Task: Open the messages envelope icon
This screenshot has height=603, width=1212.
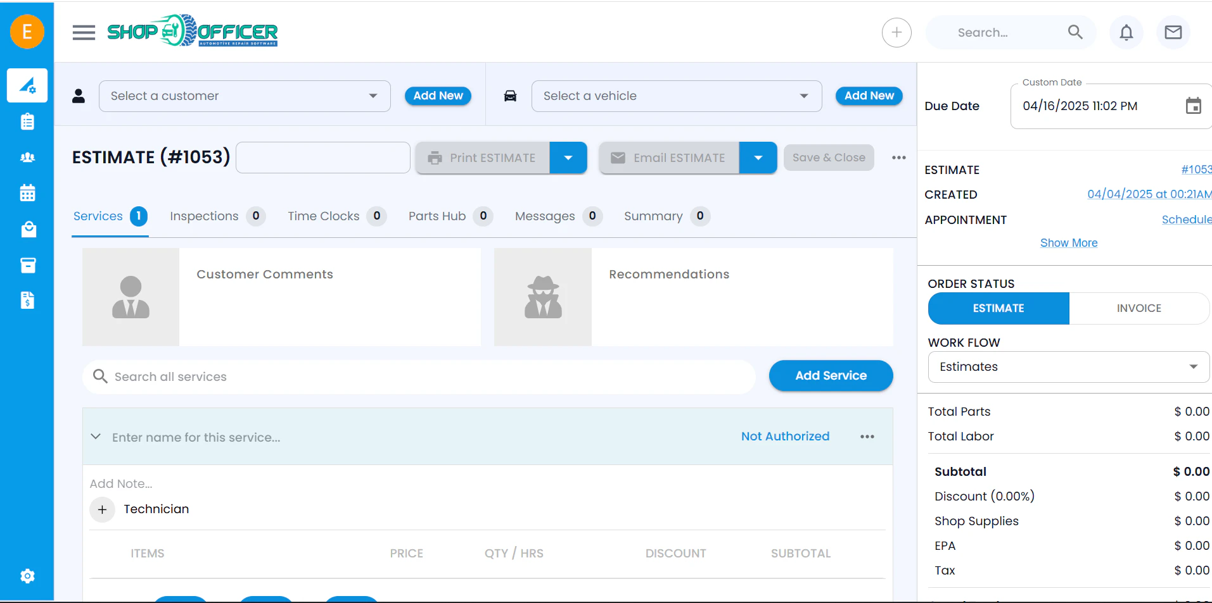Action: [1173, 32]
